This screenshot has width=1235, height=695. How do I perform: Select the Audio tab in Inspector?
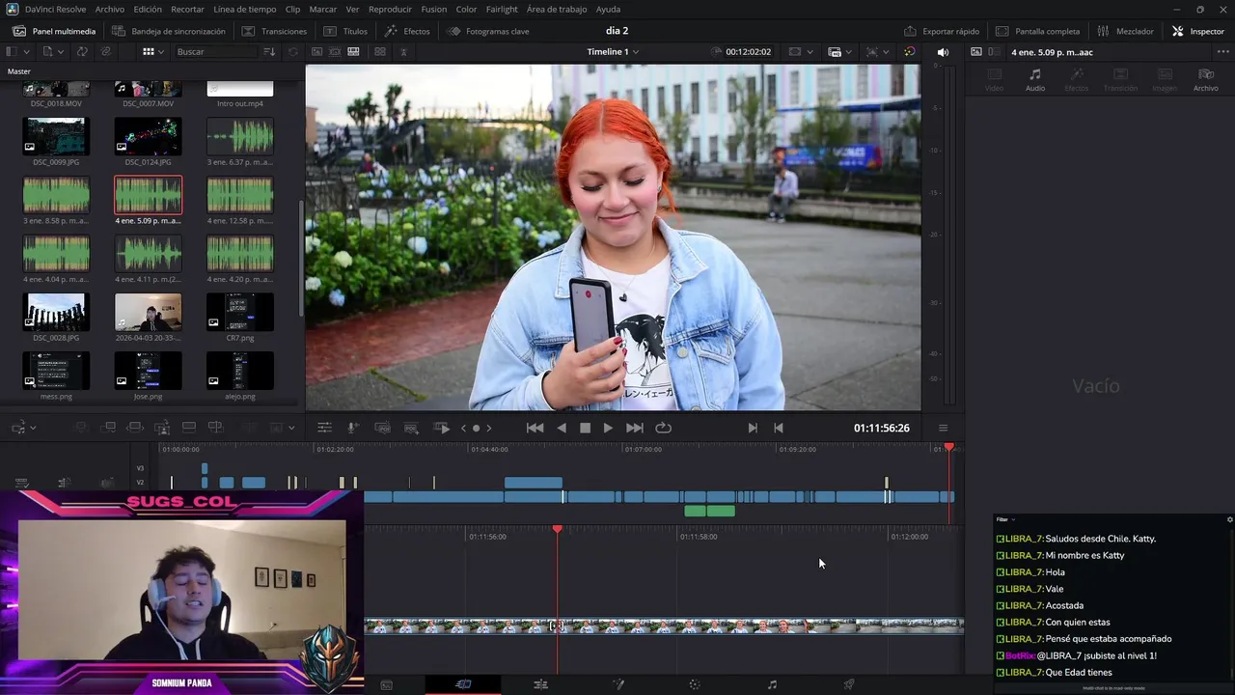pos(1035,80)
